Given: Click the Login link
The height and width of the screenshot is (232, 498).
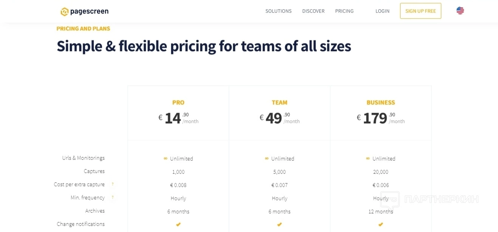Looking at the screenshot, I should pyautogui.click(x=382, y=11).
